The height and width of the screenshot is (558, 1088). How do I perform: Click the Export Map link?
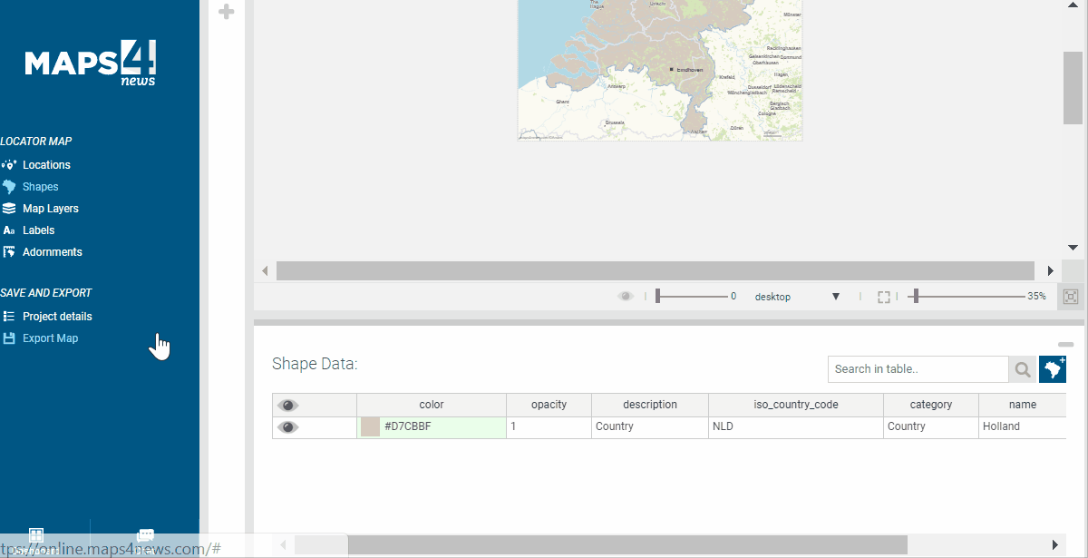50,338
